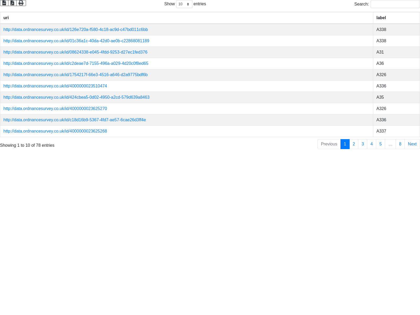Open URI link starting with c18d16b9
The height and width of the screenshot is (315, 420).
tap(75, 120)
